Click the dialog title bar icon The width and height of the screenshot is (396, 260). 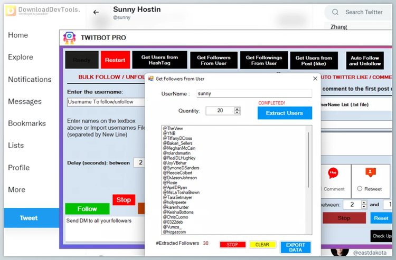point(151,79)
